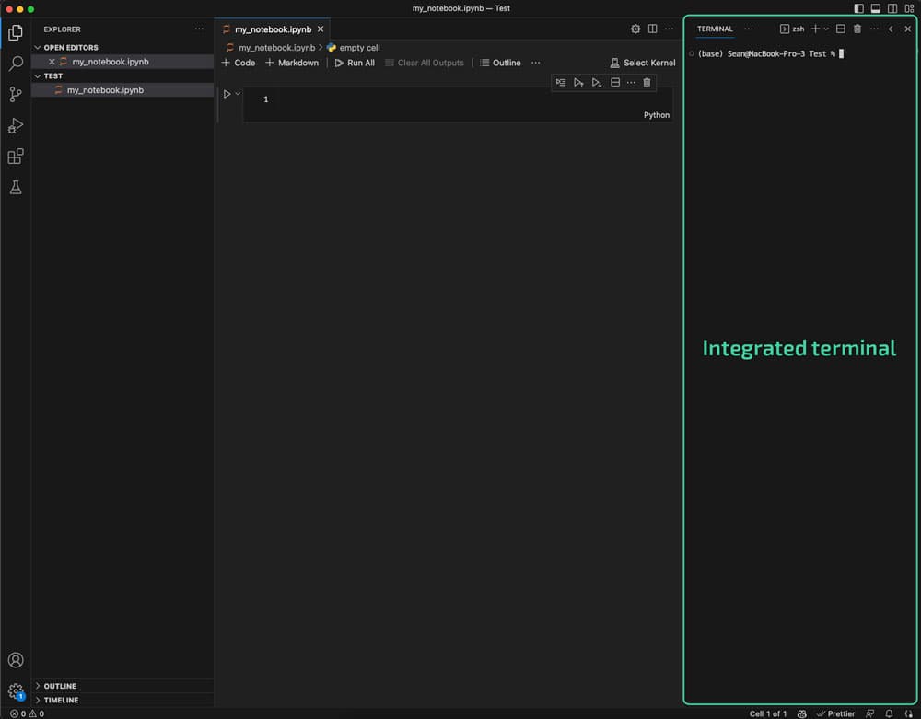Run the notebook cell with play icon
This screenshot has height=719, width=921.
click(227, 94)
